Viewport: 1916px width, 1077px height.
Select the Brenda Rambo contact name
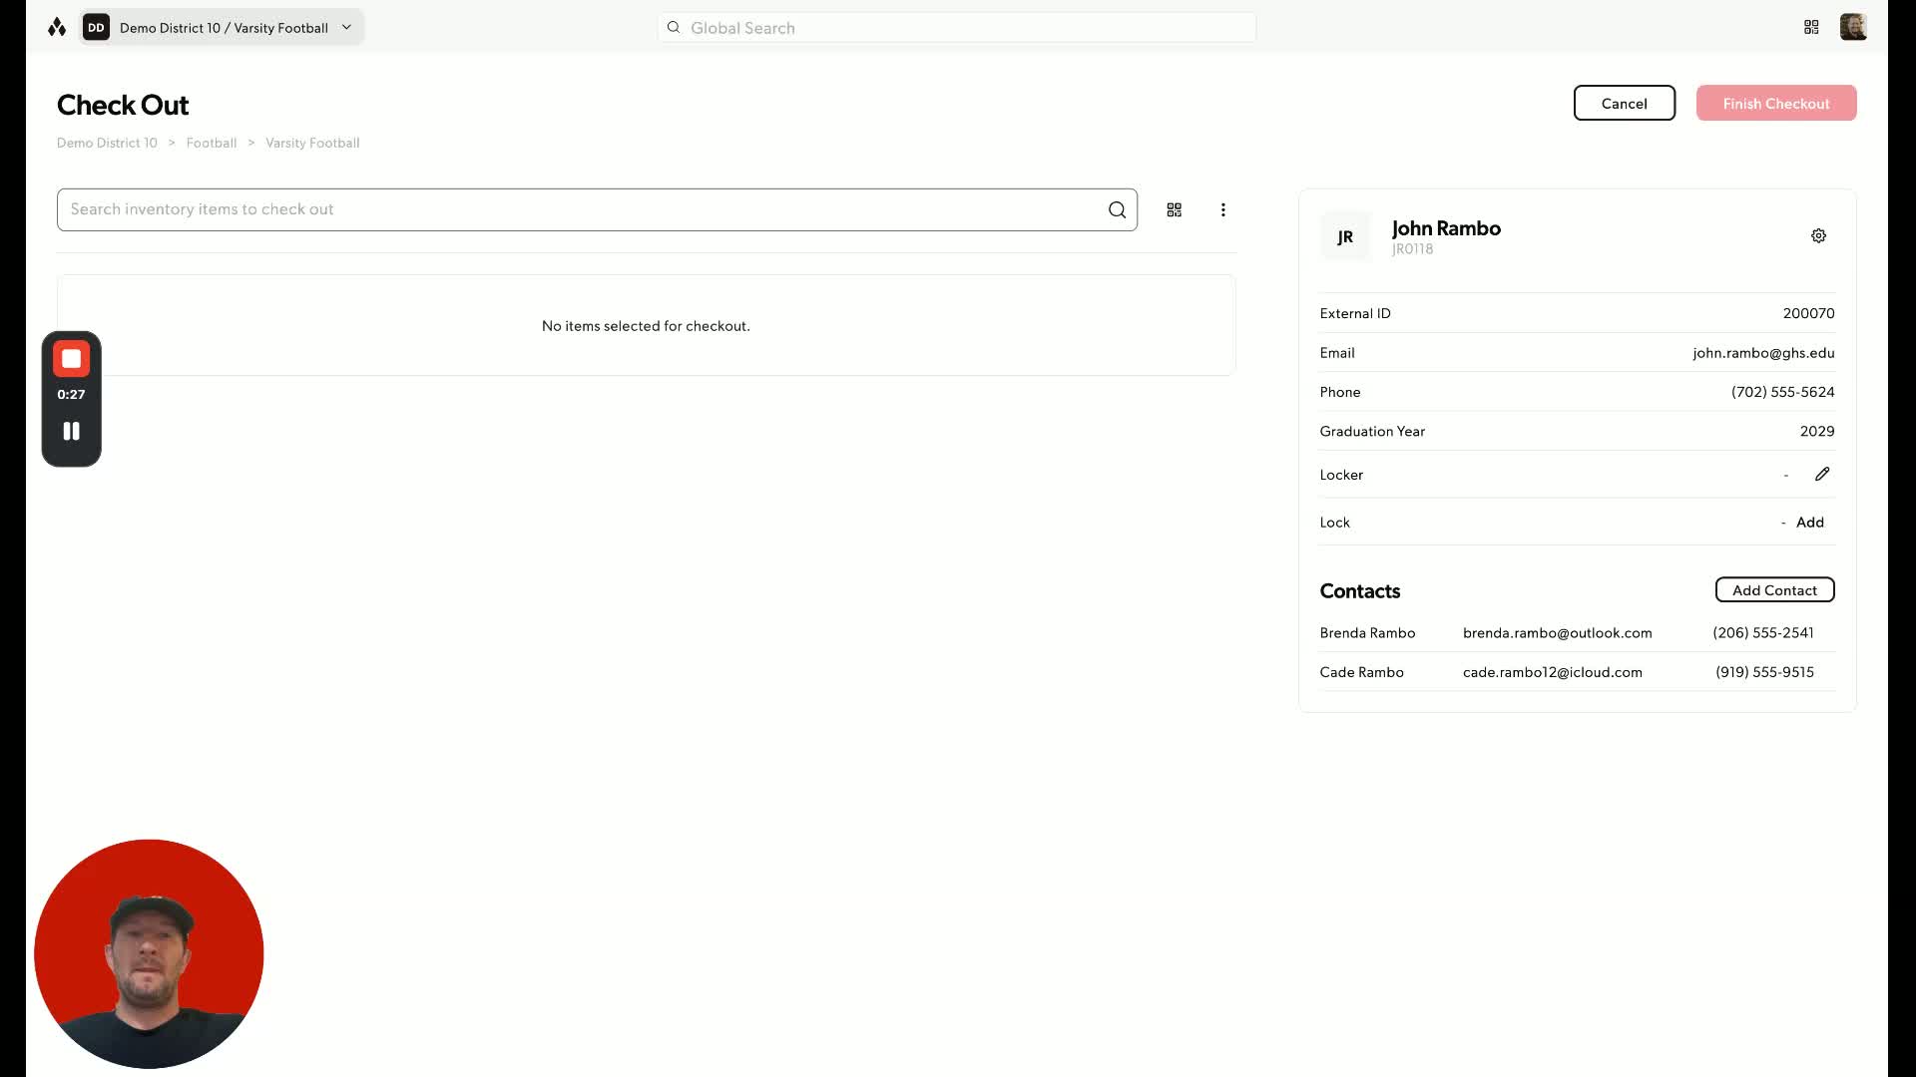1367,633
